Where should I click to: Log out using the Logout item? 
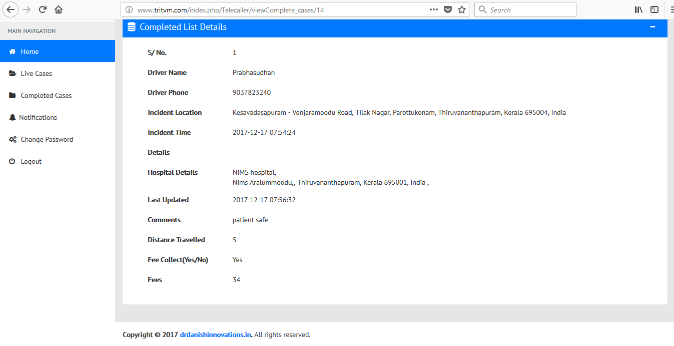(x=31, y=161)
